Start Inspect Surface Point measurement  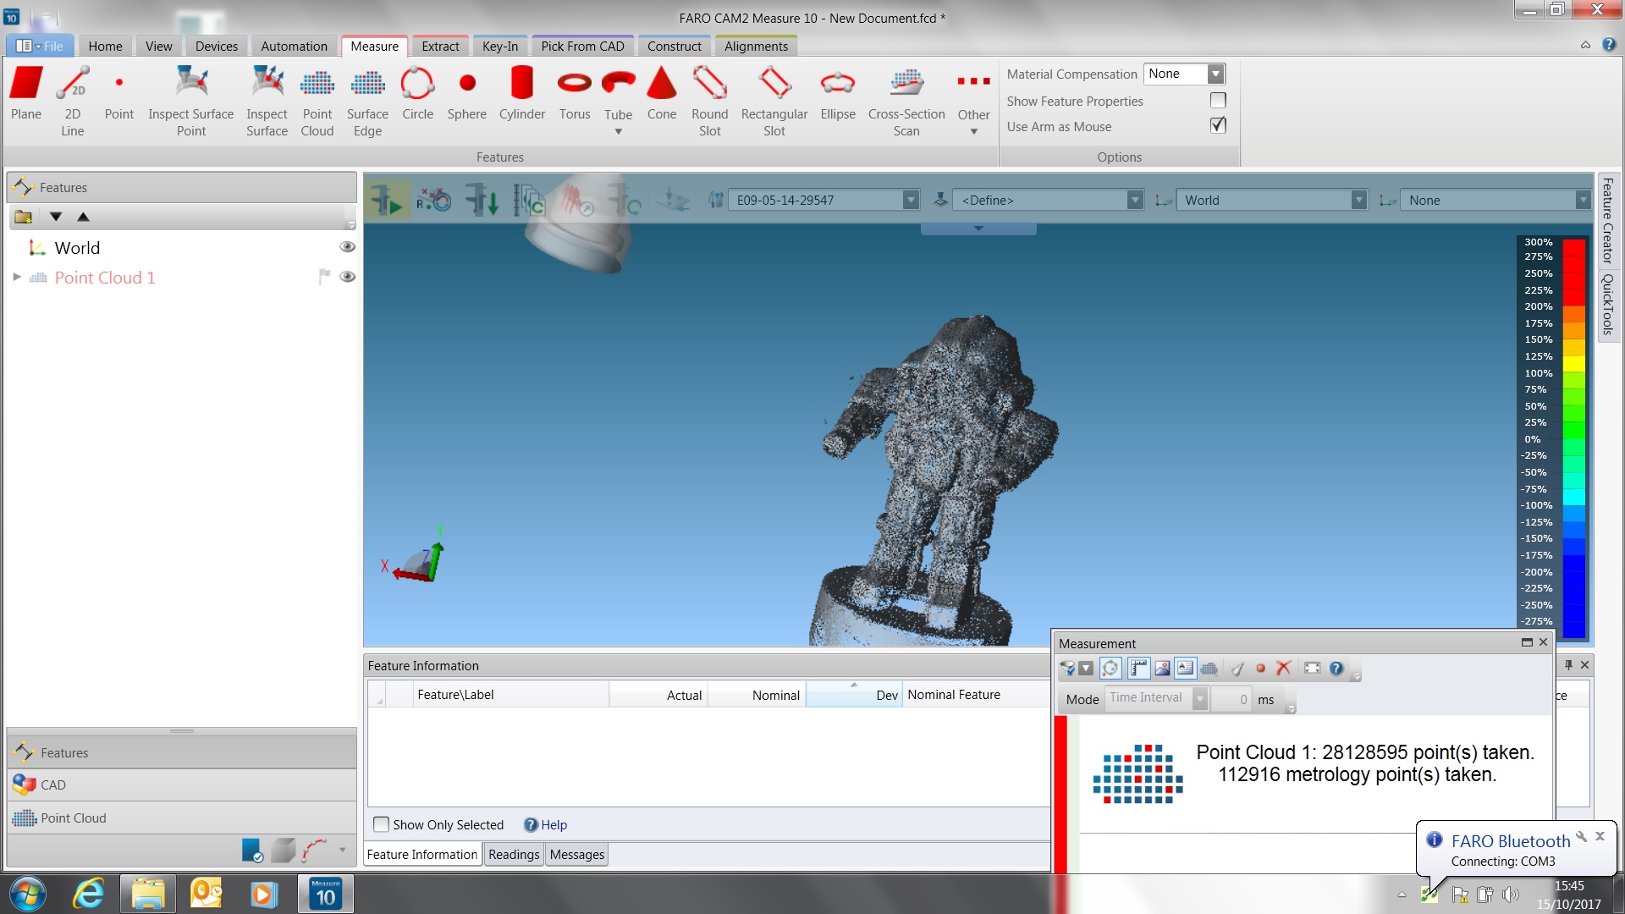[191, 101]
